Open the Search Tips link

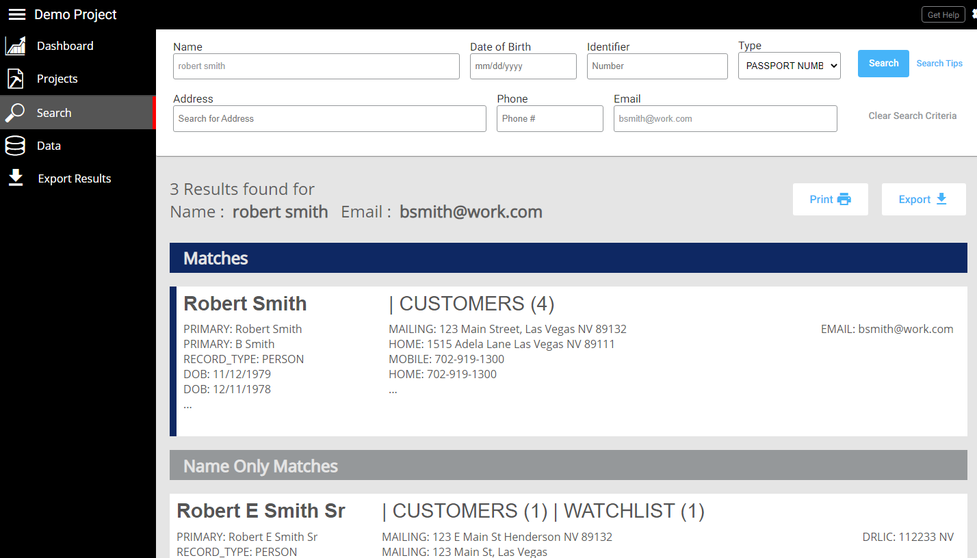[939, 64]
